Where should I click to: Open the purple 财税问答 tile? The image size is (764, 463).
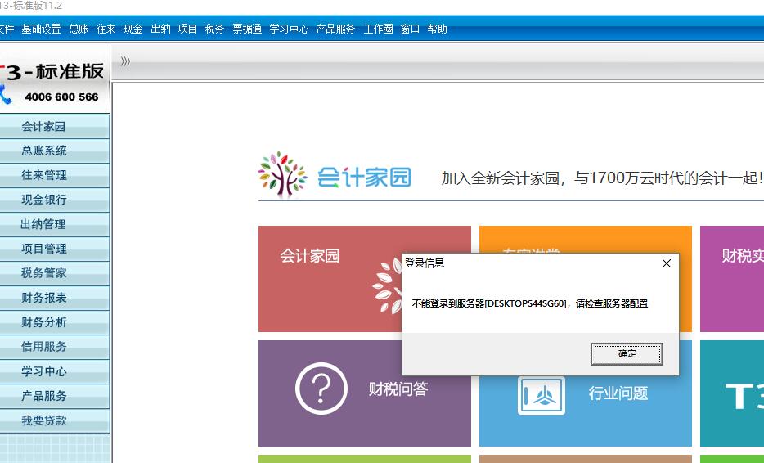click(365, 393)
